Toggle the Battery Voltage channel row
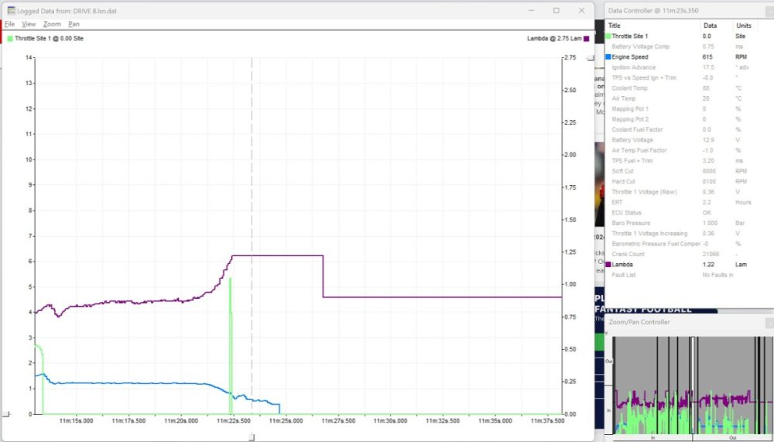This screenshot has width=774, height=442. (631, 140)
